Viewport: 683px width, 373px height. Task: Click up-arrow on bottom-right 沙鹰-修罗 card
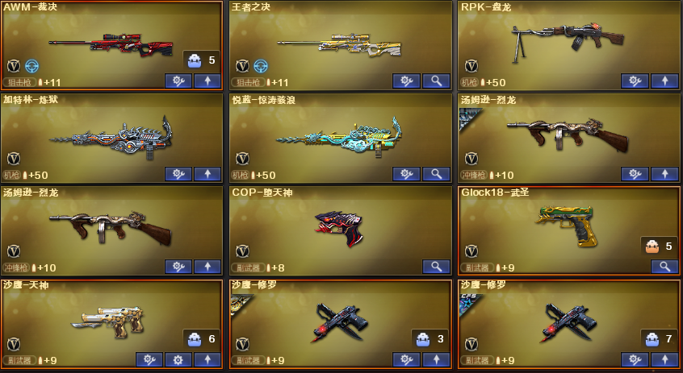(x=664, y=359)
